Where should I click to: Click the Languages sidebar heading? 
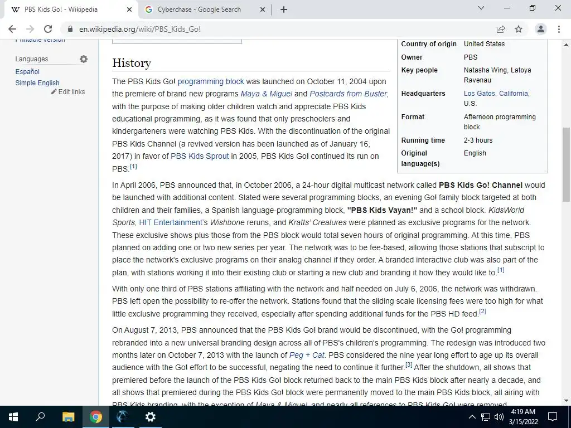tap(32, 59)
